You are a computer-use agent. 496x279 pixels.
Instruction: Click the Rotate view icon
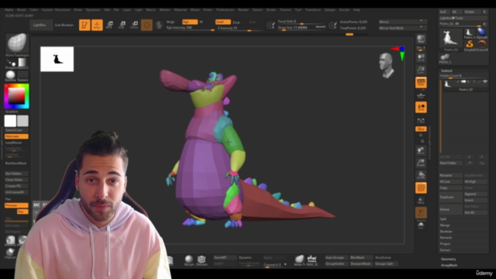421,175
